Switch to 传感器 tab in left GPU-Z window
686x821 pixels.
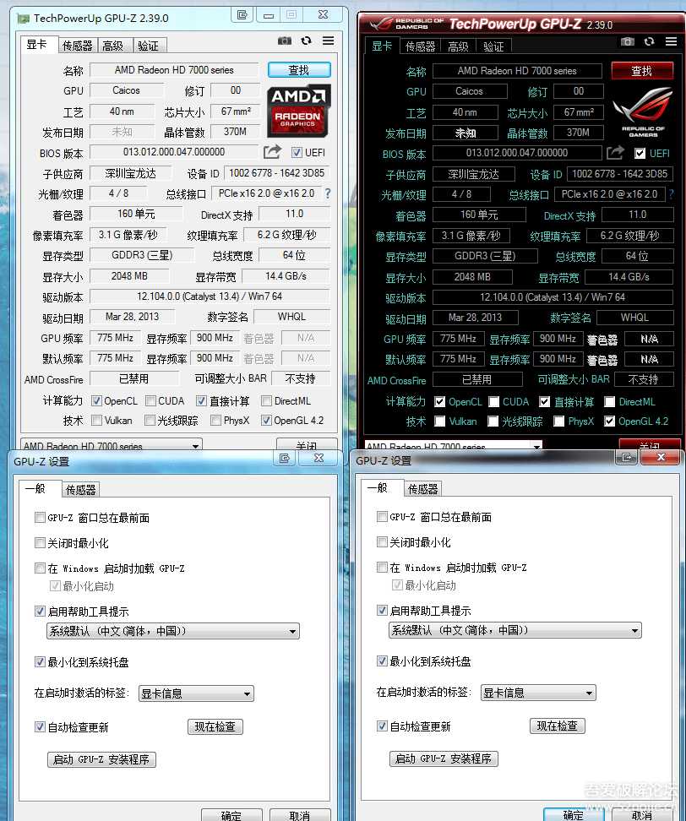[77, 46]
